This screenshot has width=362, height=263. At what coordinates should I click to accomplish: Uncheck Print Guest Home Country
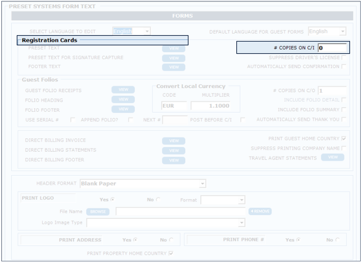pos(344,139)
